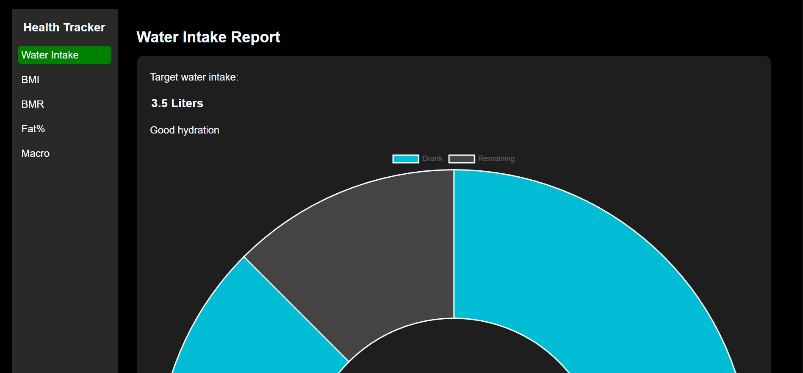Click the Good hydration status text
The image size is (803, 373).
(x=185, y=130)
